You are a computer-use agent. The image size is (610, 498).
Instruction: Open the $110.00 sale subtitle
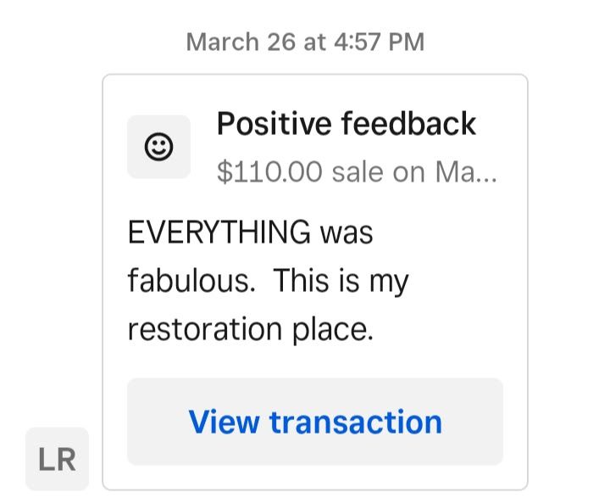(x=357, y=172)
